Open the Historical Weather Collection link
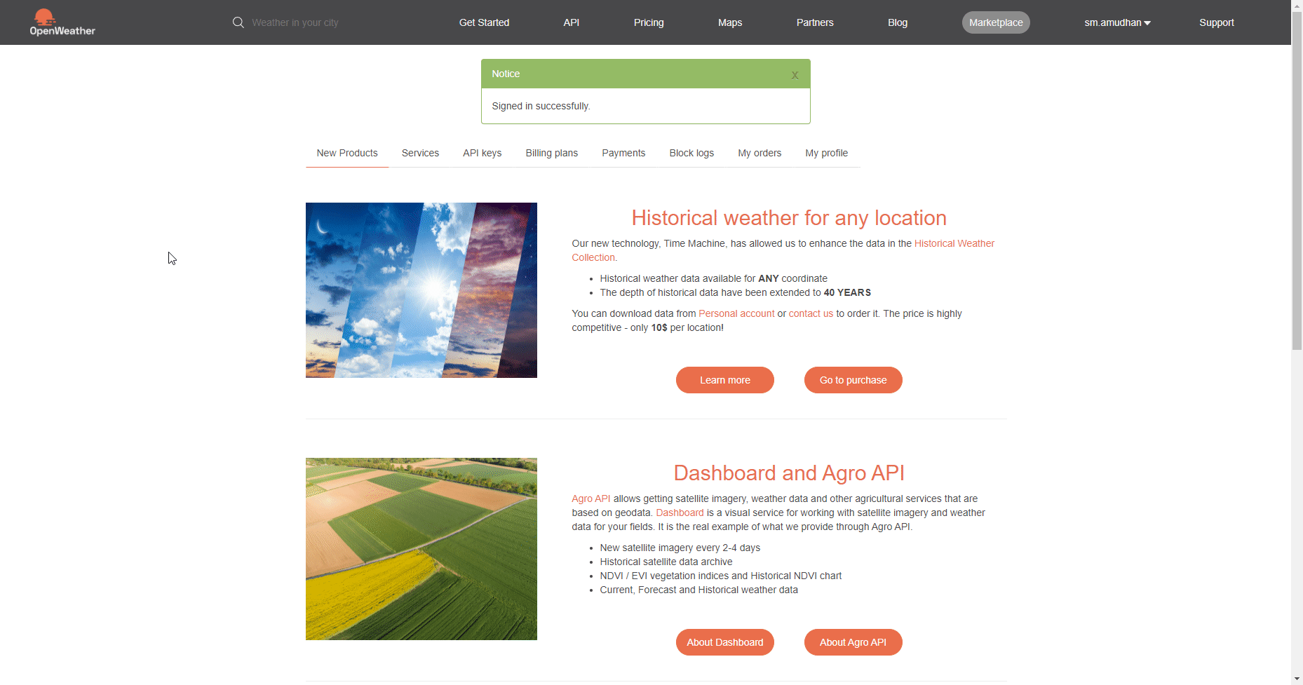The image size is (1303, 685). coord(954,243)
